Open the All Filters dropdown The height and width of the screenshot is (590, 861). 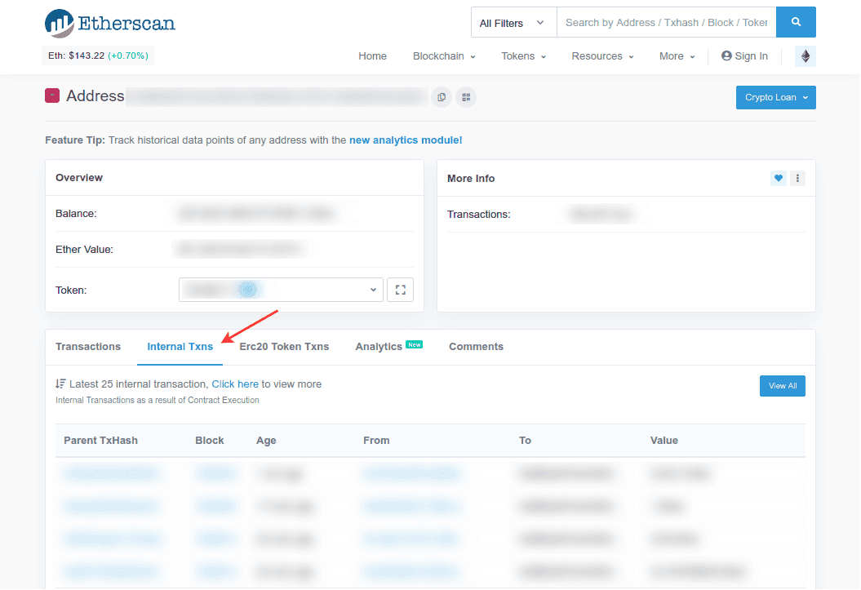coord(513,23)
